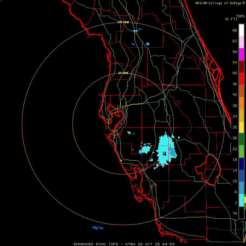Select the light green legend color band
Image resolution: width=246 pixels, height=246 pixels.
click(x=241, y=151)
